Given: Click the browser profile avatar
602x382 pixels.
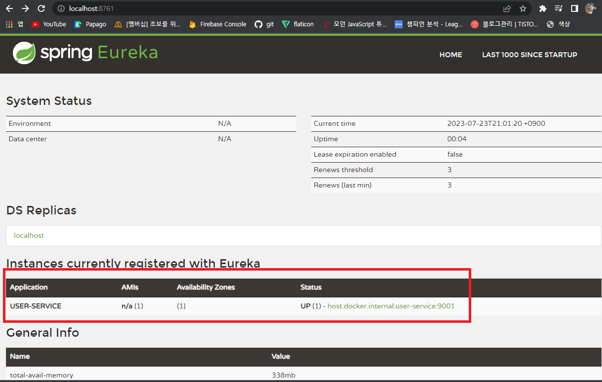Looking at the screenshot, I should point(591,8).
